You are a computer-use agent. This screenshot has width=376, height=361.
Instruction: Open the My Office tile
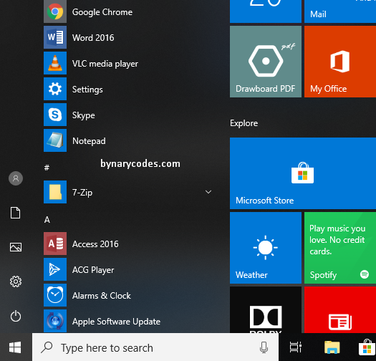[340, 62]
